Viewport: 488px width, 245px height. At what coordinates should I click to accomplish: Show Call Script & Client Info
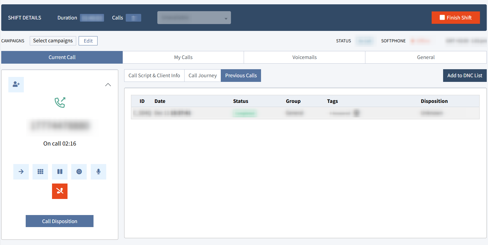(154, 76)
